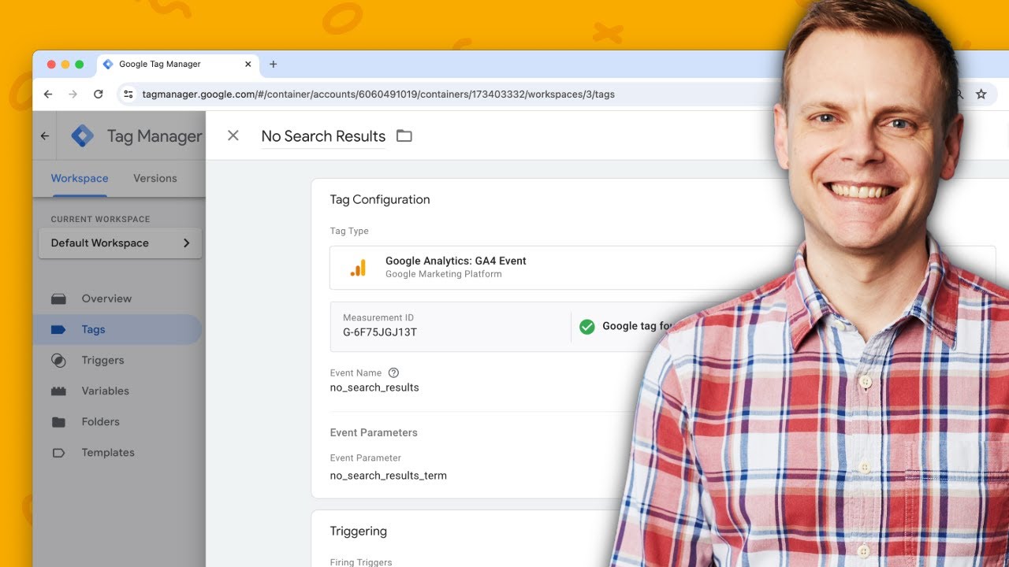
Task: Click the Tag Manager logo
Action: (82, 136)
